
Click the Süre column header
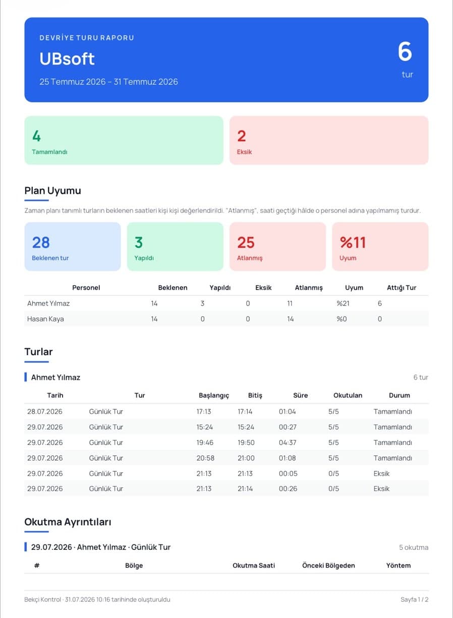coord(300,396)
